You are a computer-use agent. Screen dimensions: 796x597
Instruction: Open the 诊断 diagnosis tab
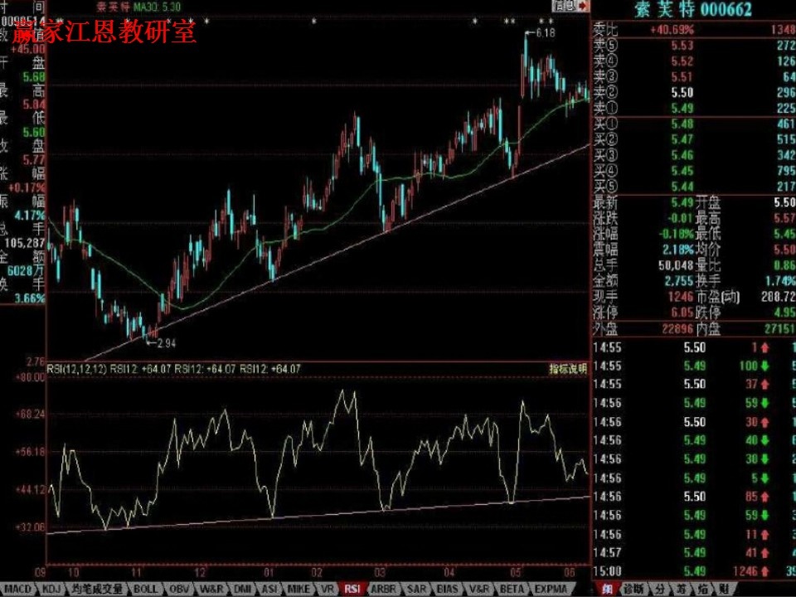coord(634,589)
